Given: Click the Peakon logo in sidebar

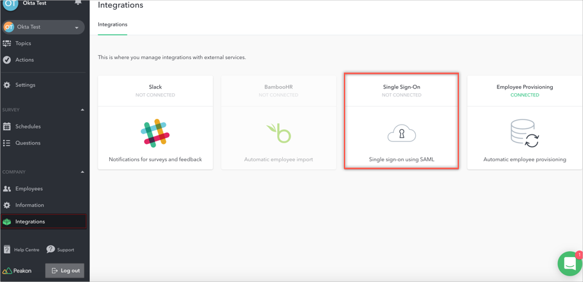Looking at the screenshot, I should [17, 271].
